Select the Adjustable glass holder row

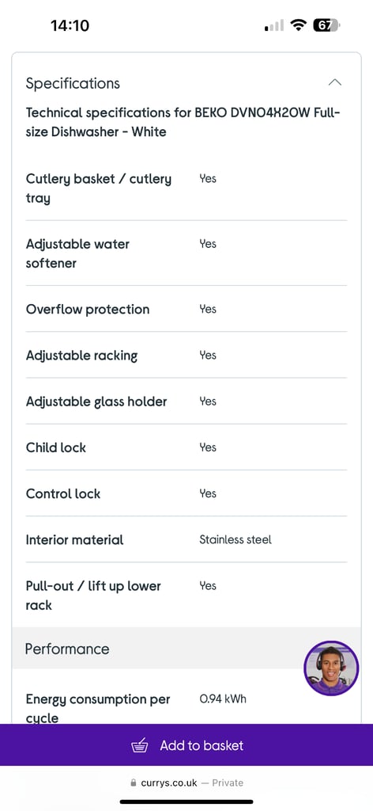[186, 402]
